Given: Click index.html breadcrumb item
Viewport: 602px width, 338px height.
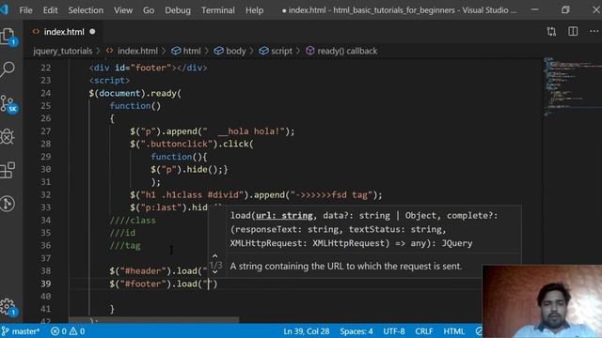Looking at the screenshot, I should click(x=132, y=51).
